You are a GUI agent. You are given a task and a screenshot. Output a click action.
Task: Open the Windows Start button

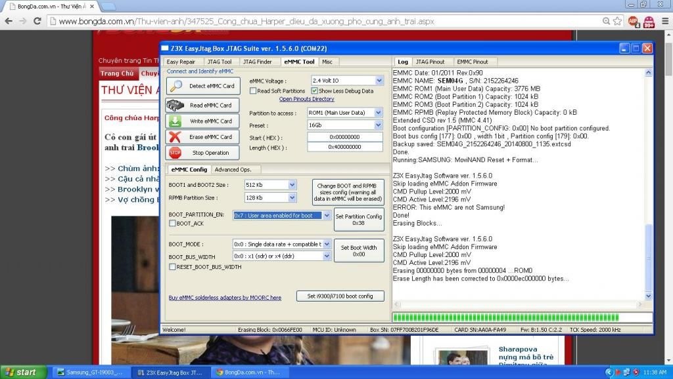(x=23, y=372)
